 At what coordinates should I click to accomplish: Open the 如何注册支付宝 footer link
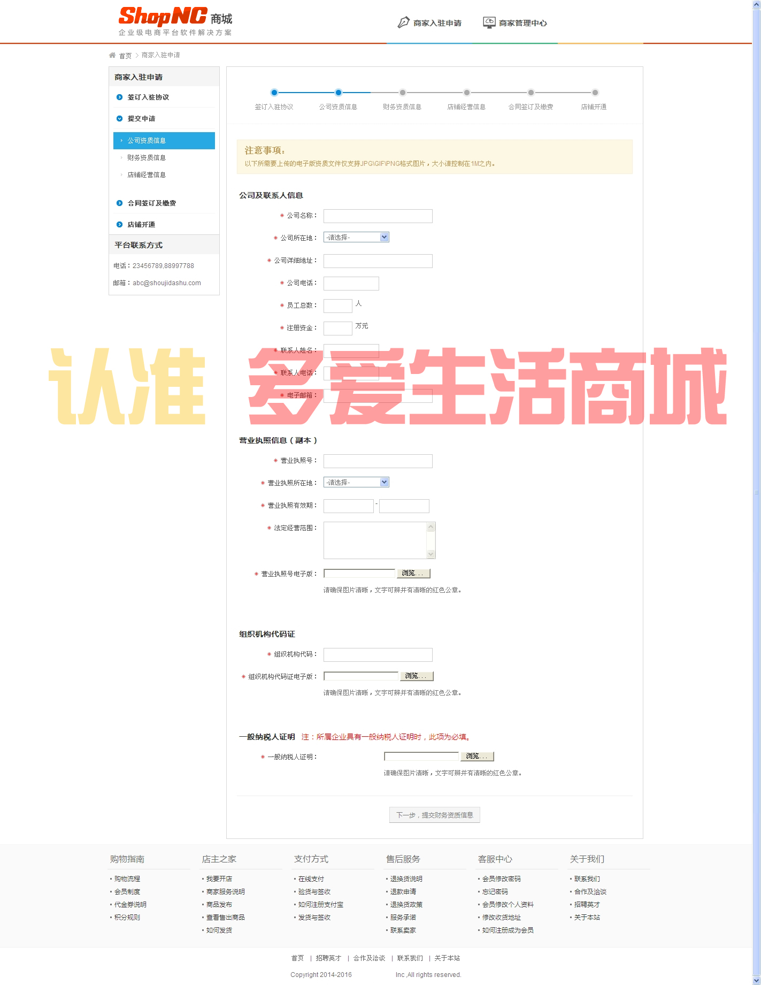321,904
